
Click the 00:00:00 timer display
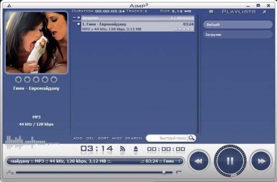click(x=166, y=149)
